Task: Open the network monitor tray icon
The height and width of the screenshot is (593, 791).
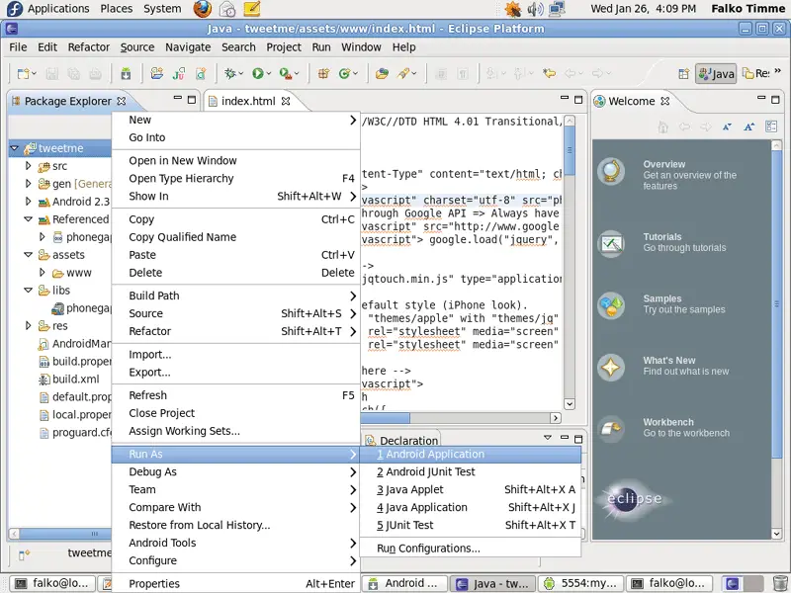Action: coord(557,9)
